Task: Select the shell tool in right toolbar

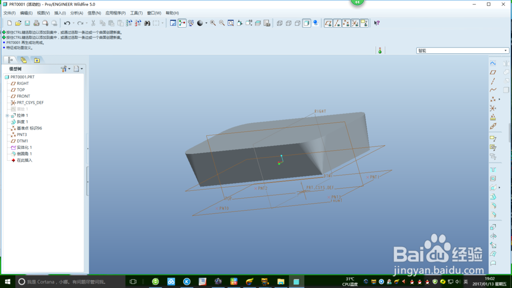Action: [x=493, y=179]
